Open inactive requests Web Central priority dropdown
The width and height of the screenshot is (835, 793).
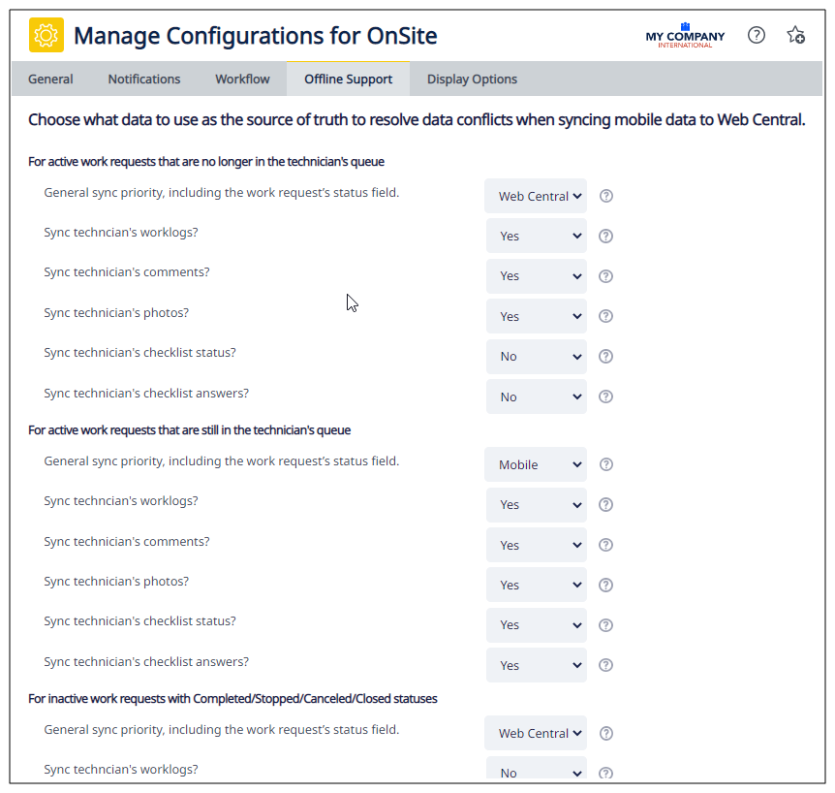click(537, 733)
